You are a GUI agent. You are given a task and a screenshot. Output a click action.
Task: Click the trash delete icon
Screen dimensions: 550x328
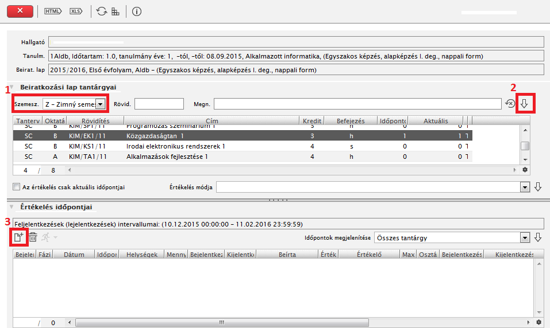pos(33,237)
